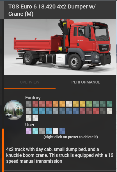Pick the teal swatch ending first factory row

coord(109,104)
